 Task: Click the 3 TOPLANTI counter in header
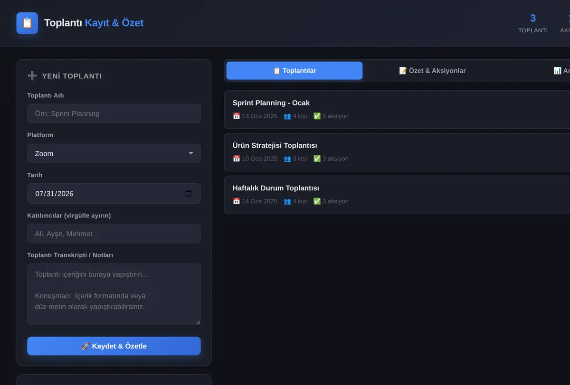(x=533, y=23)
